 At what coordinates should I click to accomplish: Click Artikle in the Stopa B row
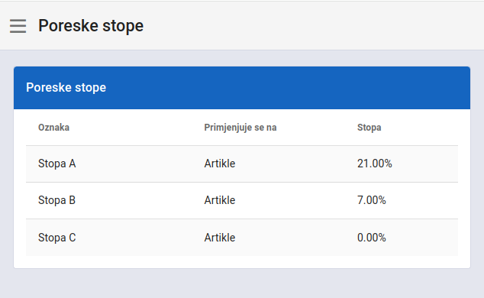219,200
